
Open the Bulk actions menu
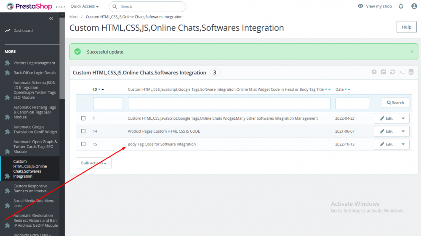tap(93, 163)
